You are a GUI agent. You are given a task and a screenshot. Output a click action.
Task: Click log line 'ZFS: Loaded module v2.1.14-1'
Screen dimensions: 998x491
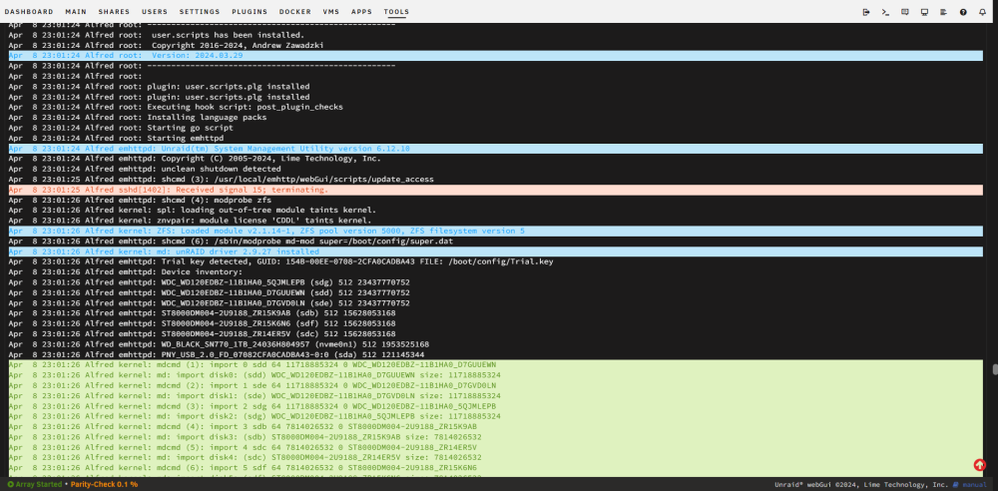click(x=496, y=232)
